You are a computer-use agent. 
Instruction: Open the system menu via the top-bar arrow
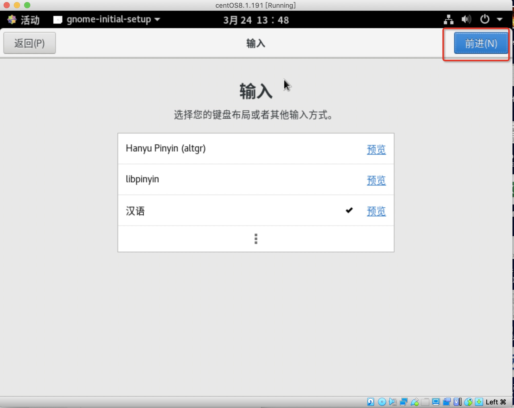point(500,19)
